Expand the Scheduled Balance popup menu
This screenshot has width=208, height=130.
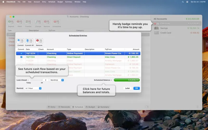point(103,80)
